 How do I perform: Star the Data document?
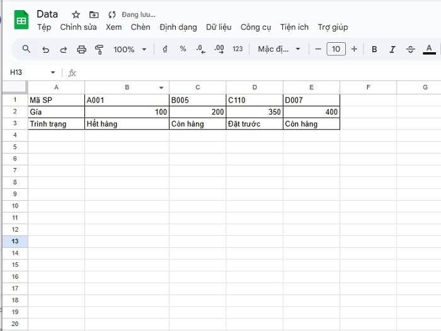tap(76, 14)
